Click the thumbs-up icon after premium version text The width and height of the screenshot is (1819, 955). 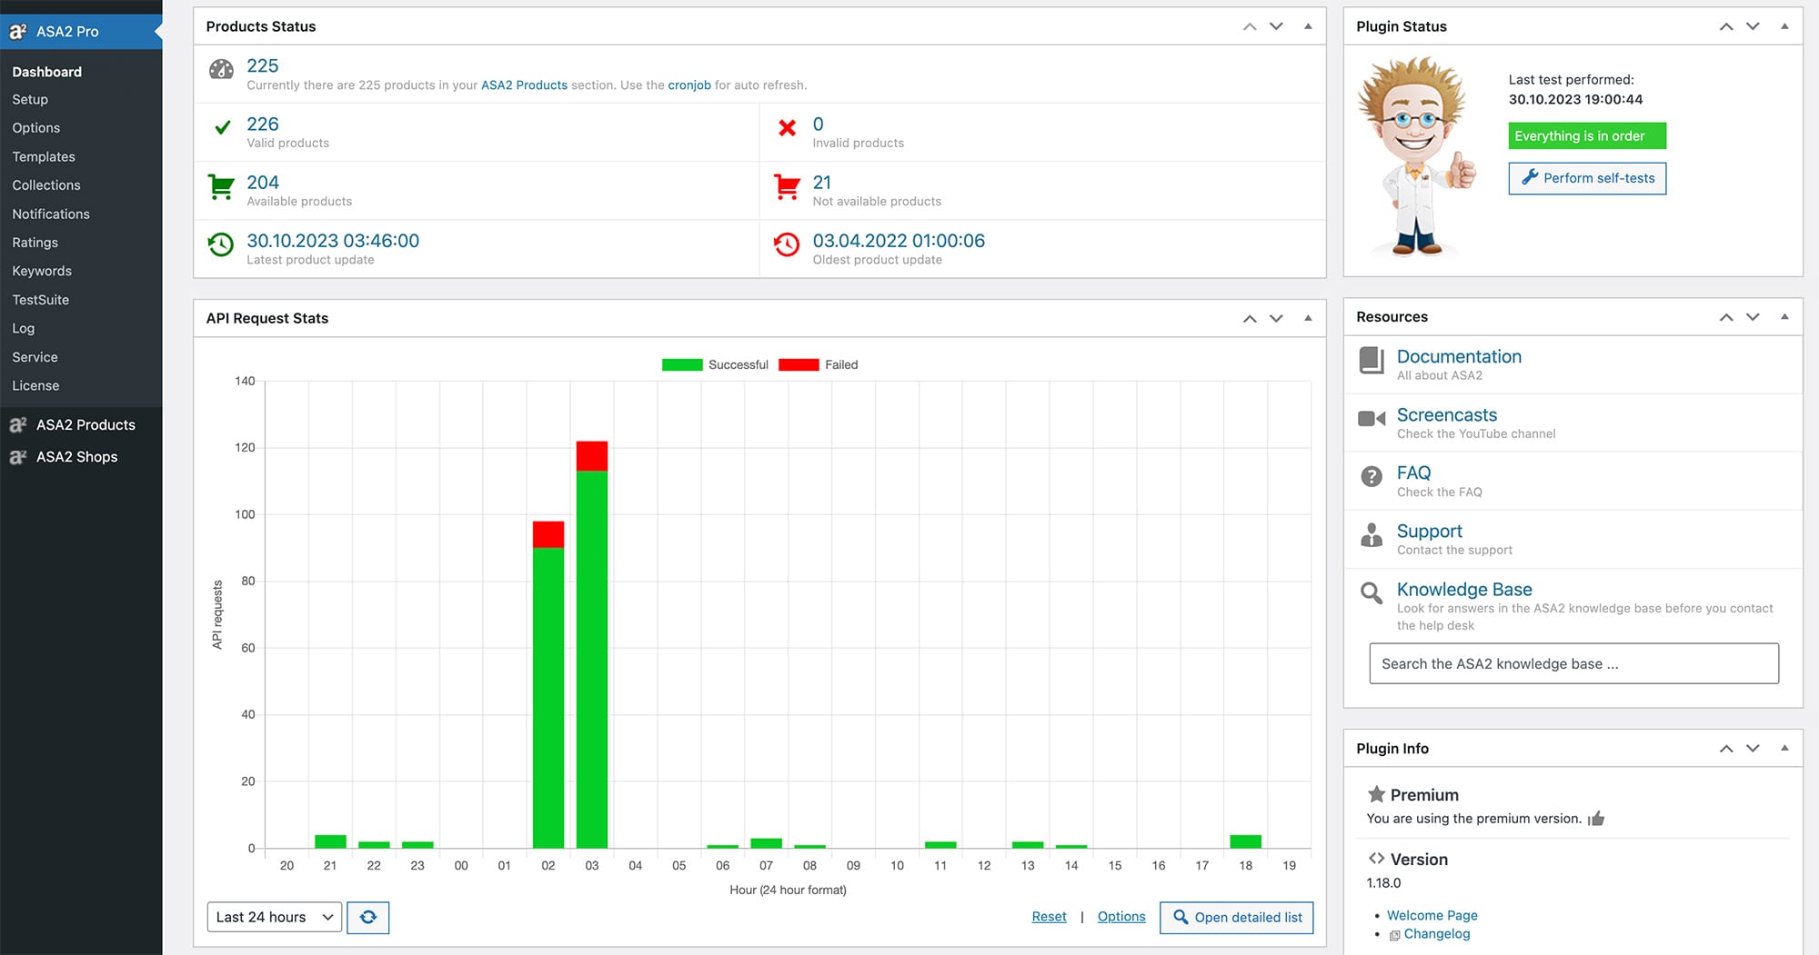point(1596,819)
